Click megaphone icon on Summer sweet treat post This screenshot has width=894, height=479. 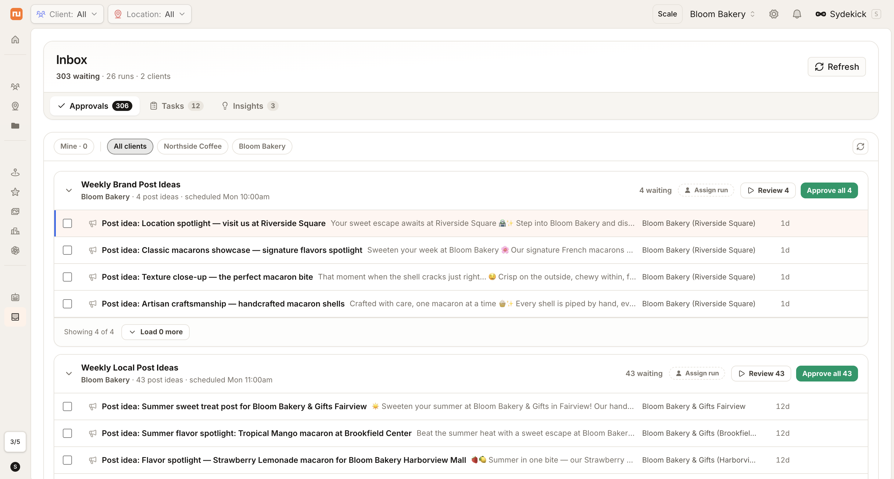[x=92, y=406]
